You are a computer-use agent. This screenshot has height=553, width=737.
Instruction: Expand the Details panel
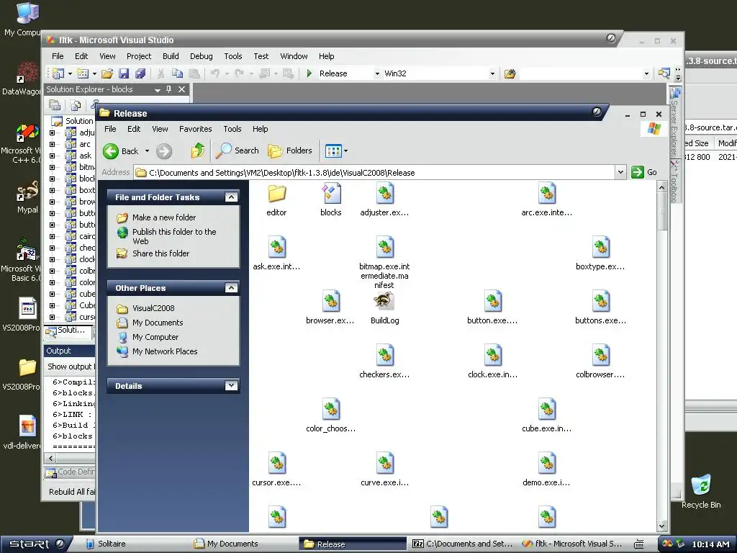[231, 386]
